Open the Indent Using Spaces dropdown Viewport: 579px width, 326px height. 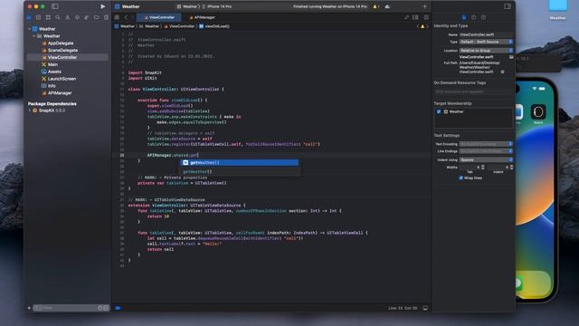486,160
